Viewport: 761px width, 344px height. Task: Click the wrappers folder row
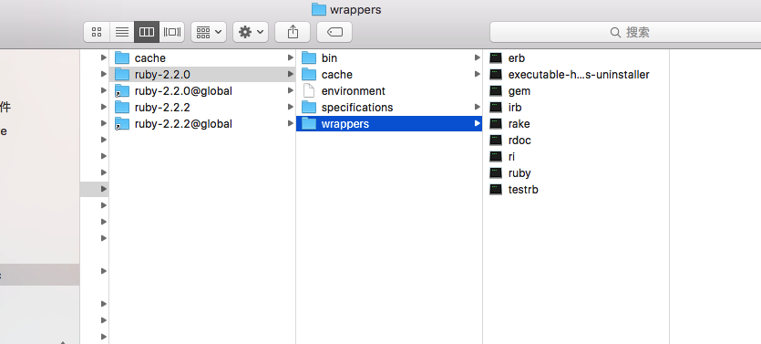tap(389, 124)
